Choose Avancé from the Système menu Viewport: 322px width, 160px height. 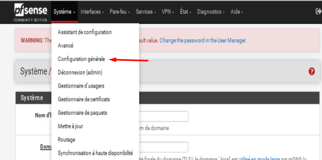pos(66,45)
